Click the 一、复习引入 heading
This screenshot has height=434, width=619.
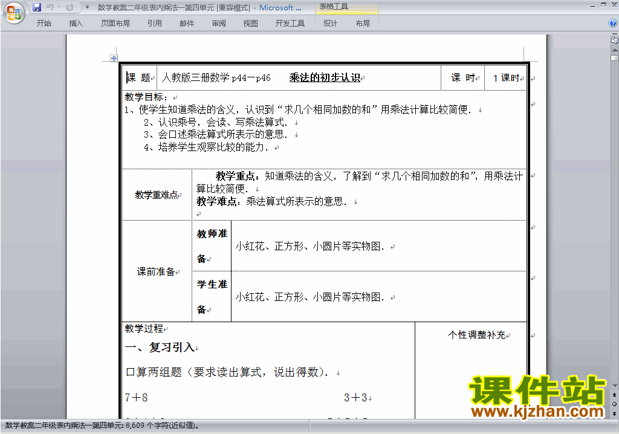160,347
